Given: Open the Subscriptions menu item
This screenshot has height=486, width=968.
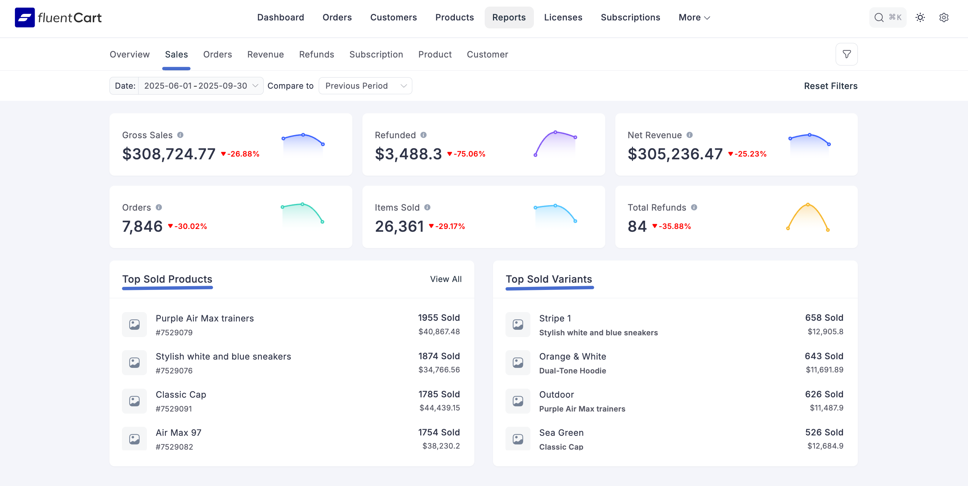Looking at the screenshot, I should click(x=630, y=18).
